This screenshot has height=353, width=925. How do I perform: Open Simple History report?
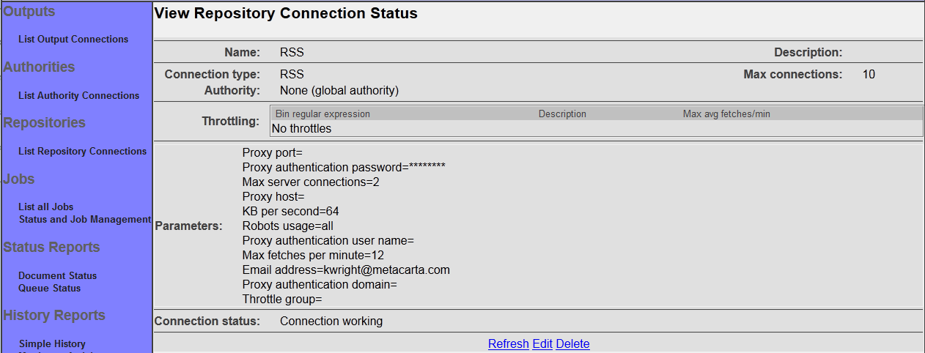point(52,344)
